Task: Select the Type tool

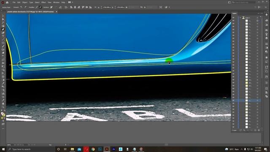Action: (3, 36)
